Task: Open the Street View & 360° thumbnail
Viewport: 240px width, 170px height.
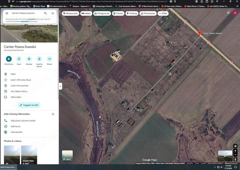Action: [29, 155]
